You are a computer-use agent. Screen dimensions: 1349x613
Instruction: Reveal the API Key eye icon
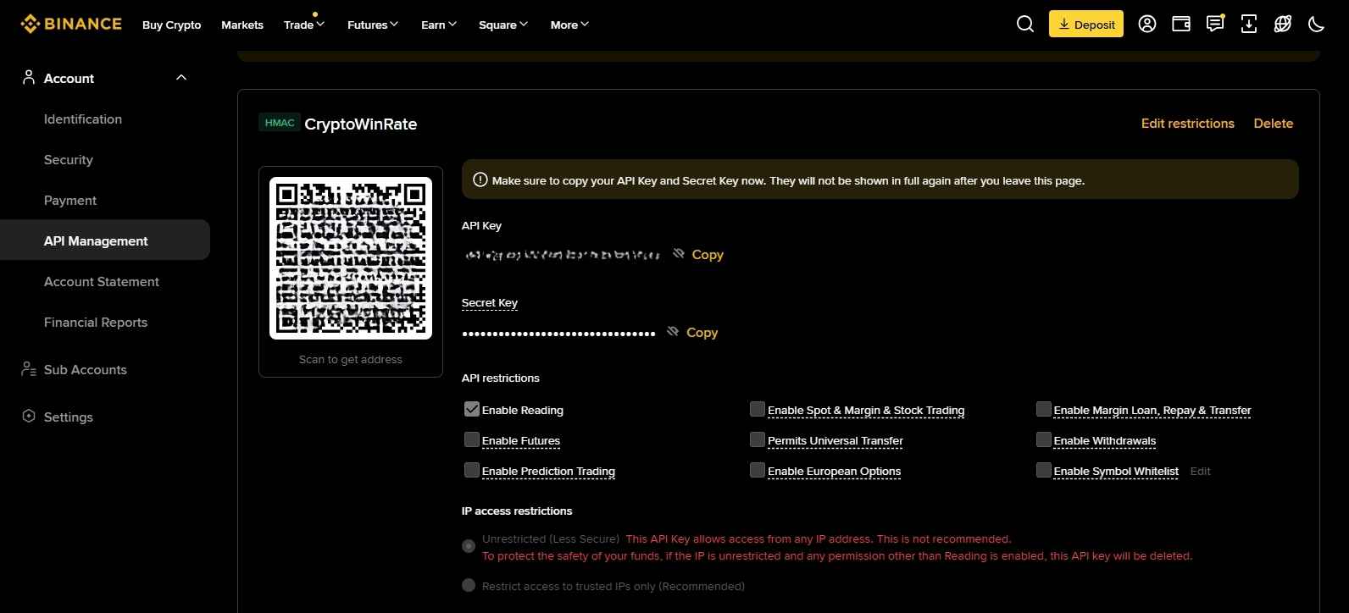point(679,254)
